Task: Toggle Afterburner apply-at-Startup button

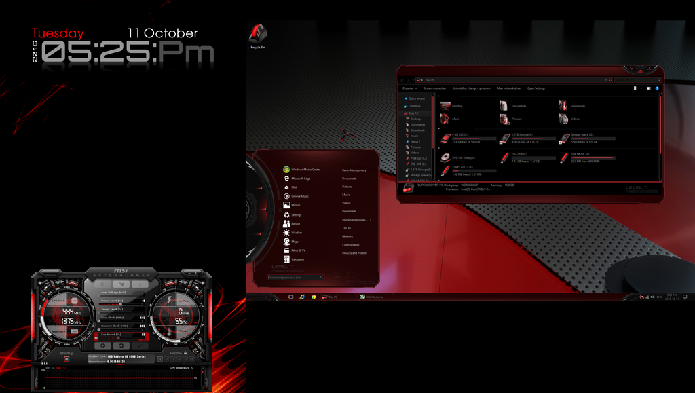Action: [x=67, y=359]
